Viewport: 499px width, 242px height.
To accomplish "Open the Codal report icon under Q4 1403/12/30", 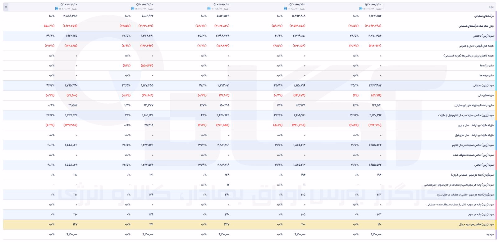I will 133,9.
